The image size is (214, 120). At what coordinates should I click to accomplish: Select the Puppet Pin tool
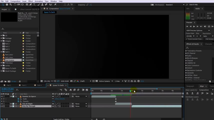[x=55, y=4]
